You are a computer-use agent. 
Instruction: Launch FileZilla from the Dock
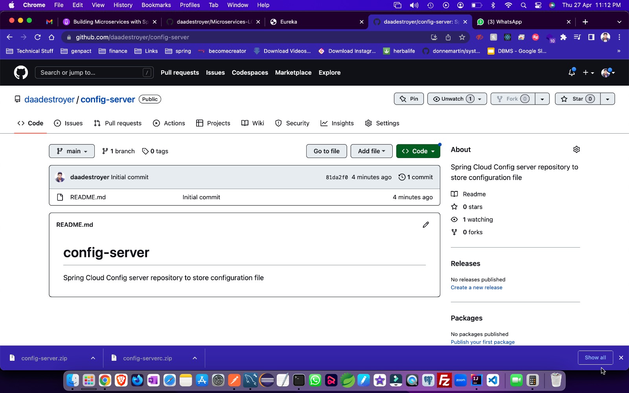click(x=444, y=380)
